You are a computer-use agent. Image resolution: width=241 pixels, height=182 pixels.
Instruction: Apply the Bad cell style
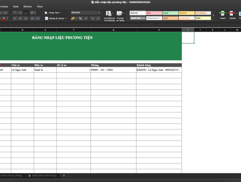coord(154,13)
